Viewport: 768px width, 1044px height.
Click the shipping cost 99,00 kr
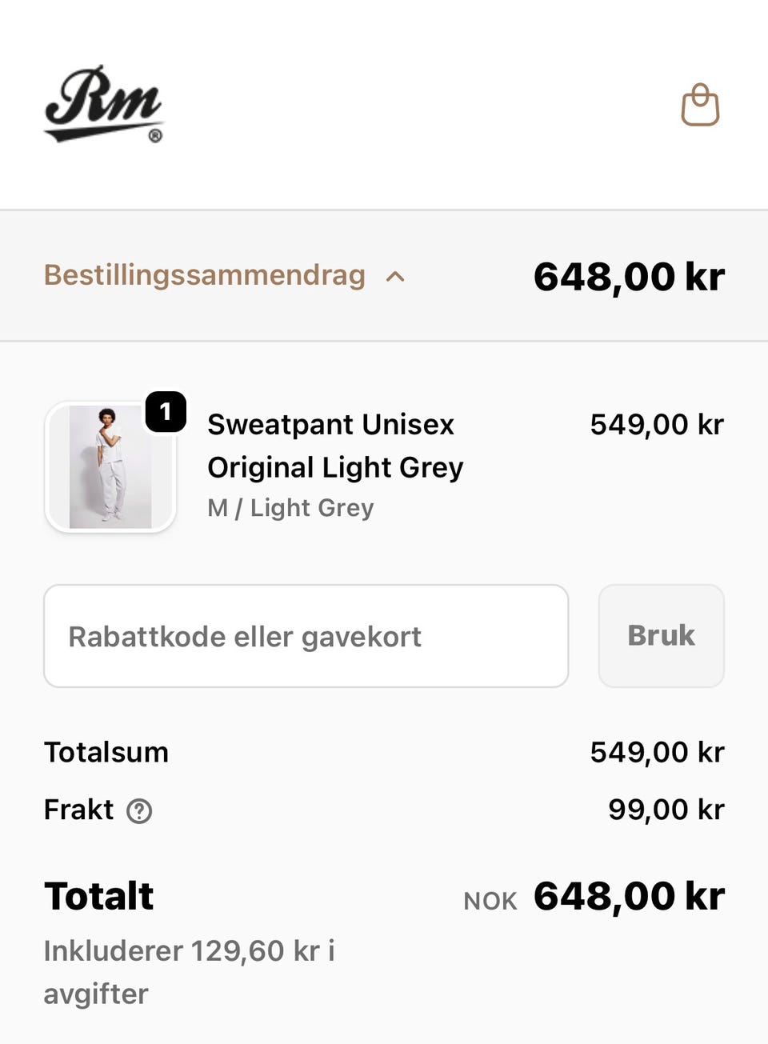pyautogui.click(x=666, y=810)
